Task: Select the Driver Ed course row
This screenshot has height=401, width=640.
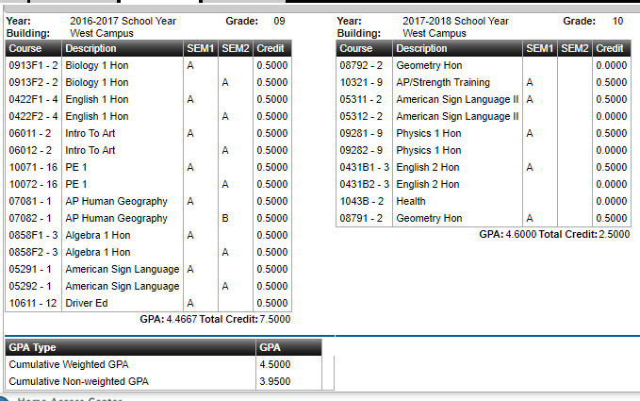Action: 149,303
